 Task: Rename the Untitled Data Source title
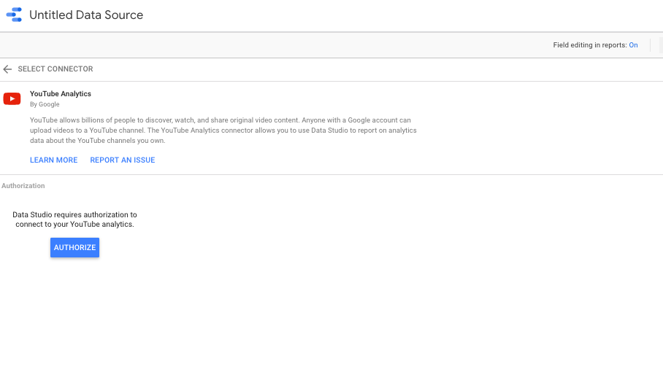coord(86,15)
